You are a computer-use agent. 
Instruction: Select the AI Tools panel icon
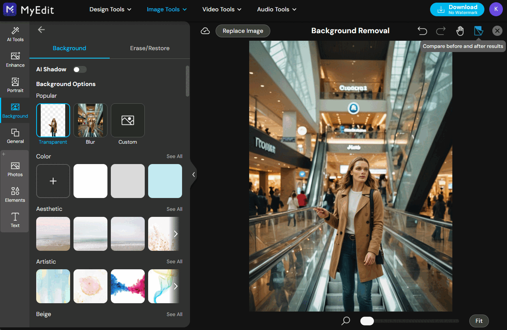(15, 33)
